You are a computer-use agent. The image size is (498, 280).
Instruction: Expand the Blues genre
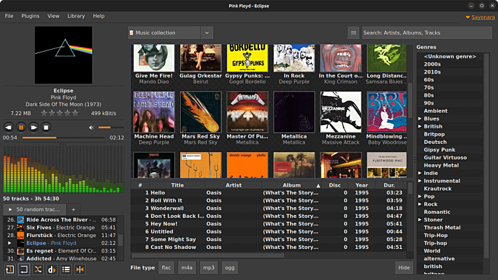pyautogui.click(x=420, y=119)
